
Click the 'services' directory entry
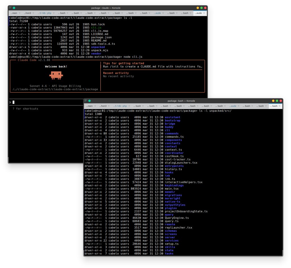coord(172,240)
